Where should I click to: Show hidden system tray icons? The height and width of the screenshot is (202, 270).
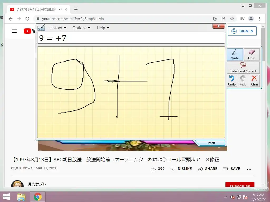[x=226, y=197]
